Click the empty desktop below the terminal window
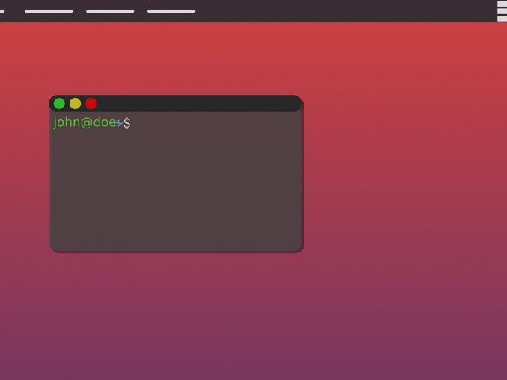 pyautogui.click(x=176, y=314)
